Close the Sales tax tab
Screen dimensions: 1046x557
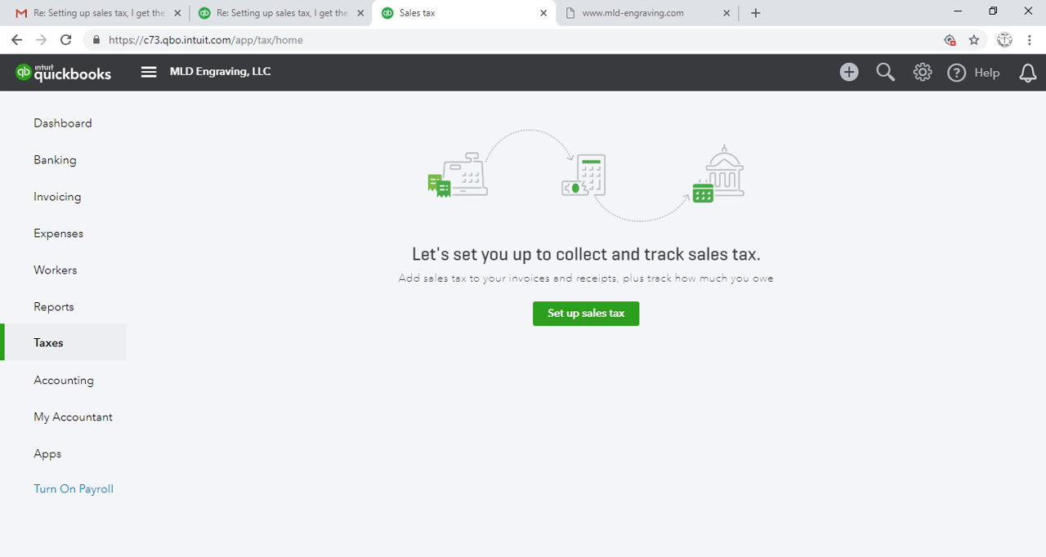coord(543,13)
